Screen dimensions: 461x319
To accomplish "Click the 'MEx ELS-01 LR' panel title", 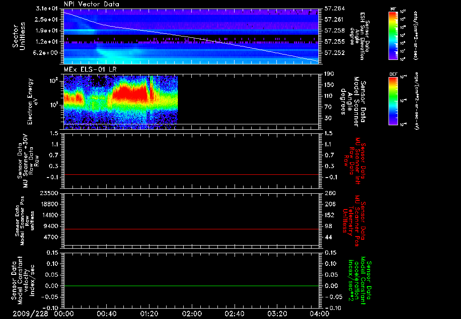I will pyautogui.click(x=90, y=69).
